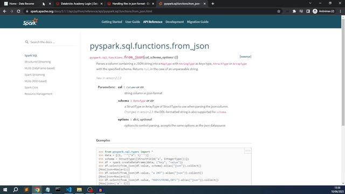
Task: Open the profile avatar in Chrome toolbar
Action: tap(315, 11)
